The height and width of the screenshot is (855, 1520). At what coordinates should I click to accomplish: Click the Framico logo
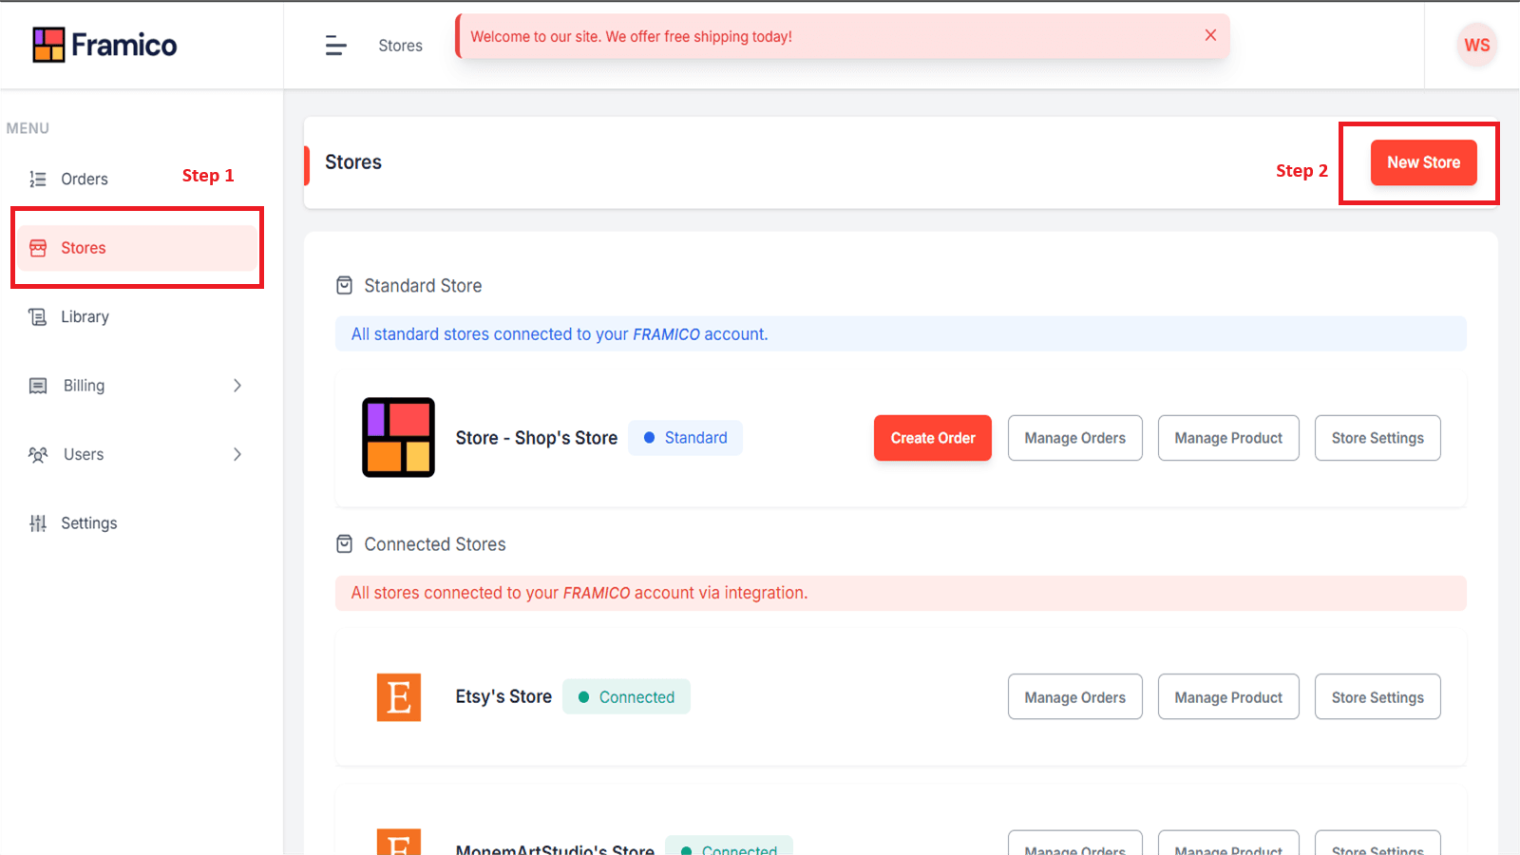[104, 45]
